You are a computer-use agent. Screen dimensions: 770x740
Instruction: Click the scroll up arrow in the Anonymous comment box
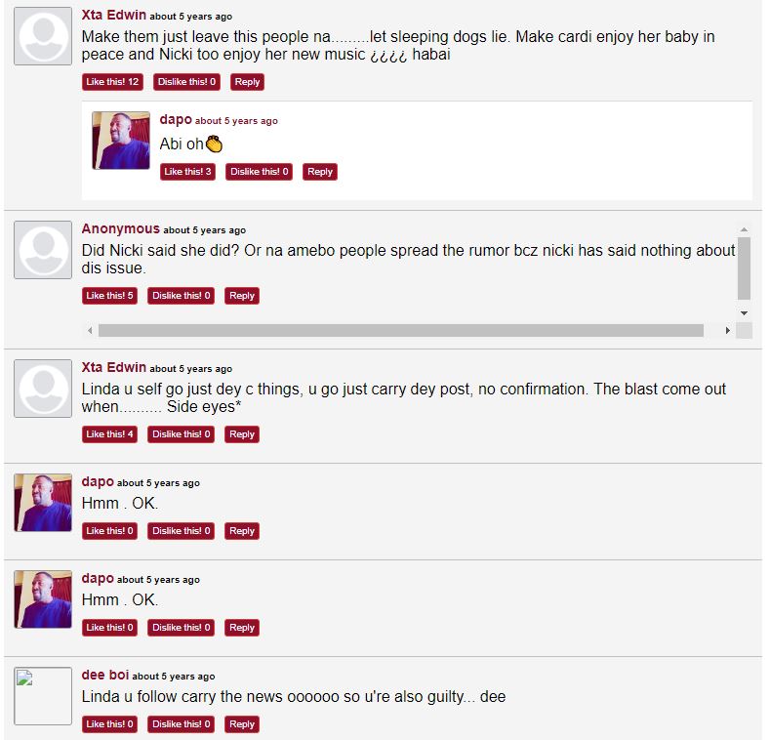(x=744, y=229)
